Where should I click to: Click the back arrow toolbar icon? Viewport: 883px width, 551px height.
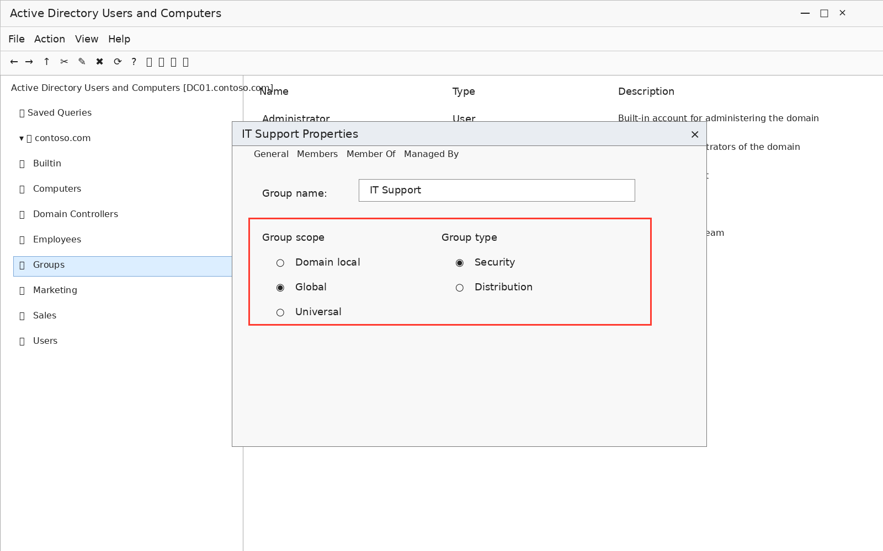pos(14,62)
